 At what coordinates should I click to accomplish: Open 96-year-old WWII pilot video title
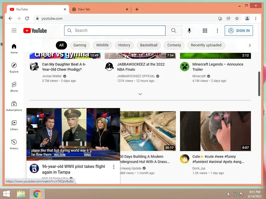coord(74,169)
